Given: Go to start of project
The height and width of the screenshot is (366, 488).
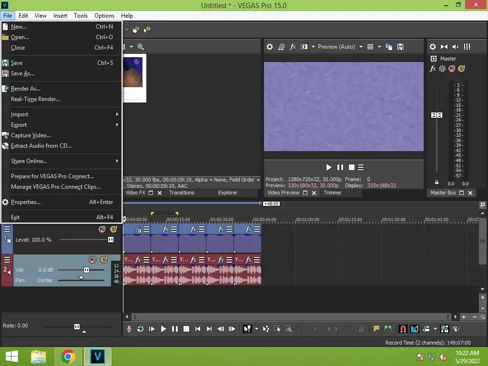Looking at the screenshot, I should click(x=198, y=329).
